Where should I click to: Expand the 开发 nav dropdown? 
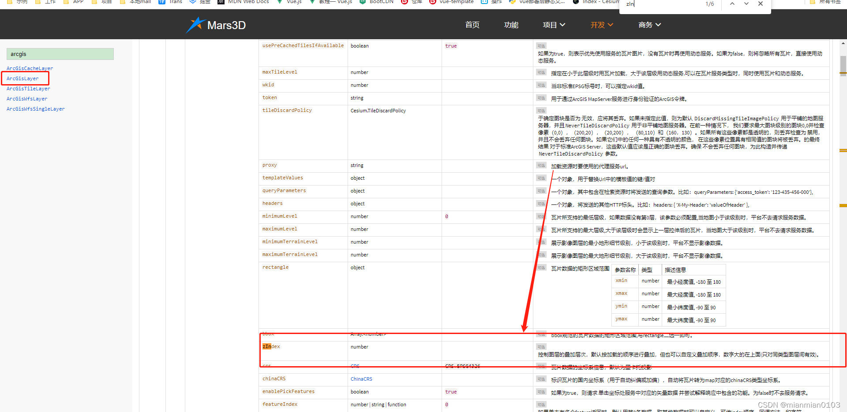pyautogui.click(x=602, y=25)
